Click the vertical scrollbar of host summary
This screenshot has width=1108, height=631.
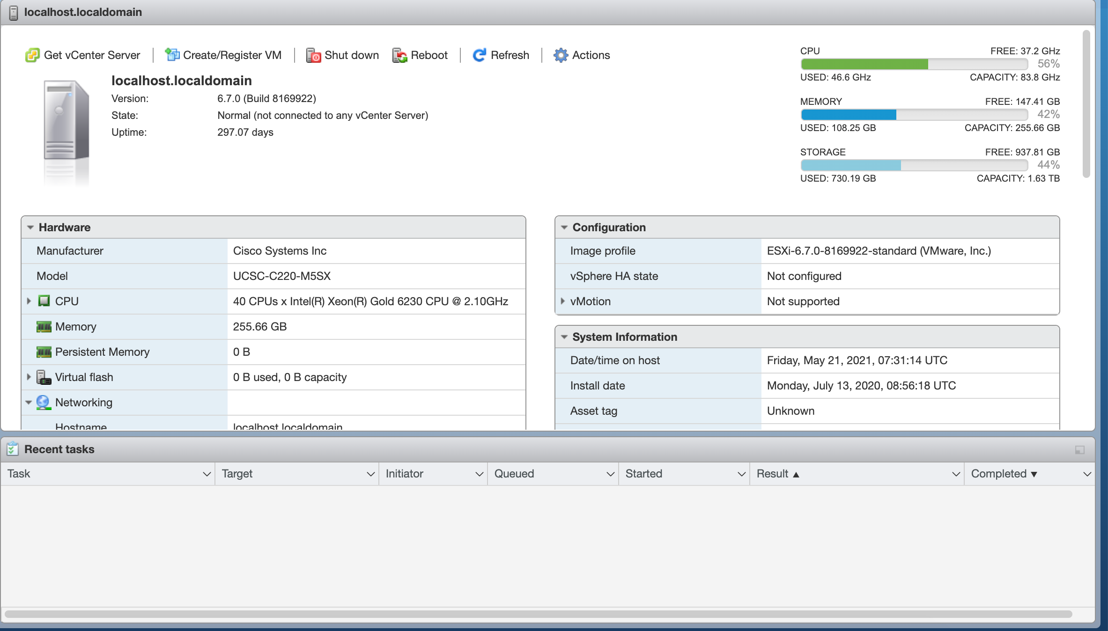[x=1086, y=104]
